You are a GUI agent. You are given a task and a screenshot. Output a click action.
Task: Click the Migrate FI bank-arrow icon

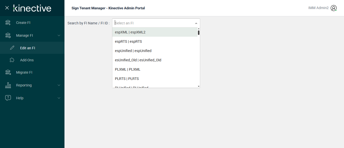(x=8, y=72)
